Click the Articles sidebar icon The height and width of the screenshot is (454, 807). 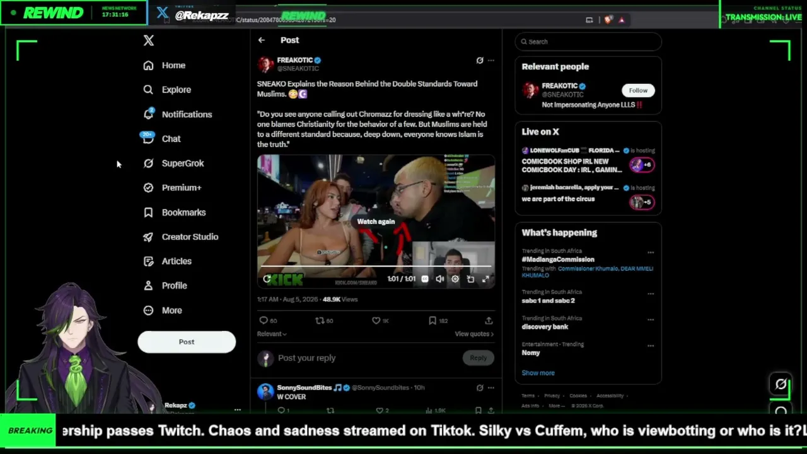[148, 261]
